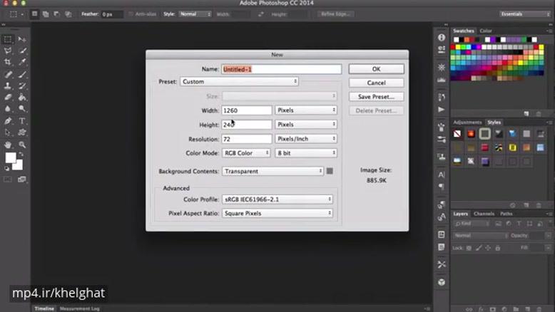Select the Eyedropper tool

pos(23,63)
